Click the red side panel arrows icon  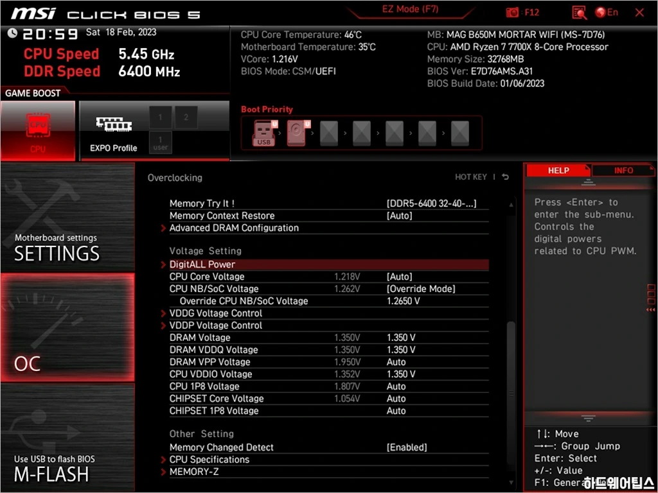650,310
